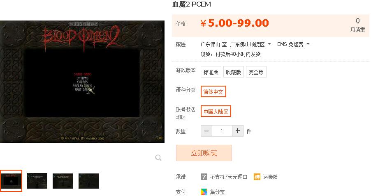Toggle the 简体中文 language option
This screenshot has height=196, width=371.
click(213, 91)
